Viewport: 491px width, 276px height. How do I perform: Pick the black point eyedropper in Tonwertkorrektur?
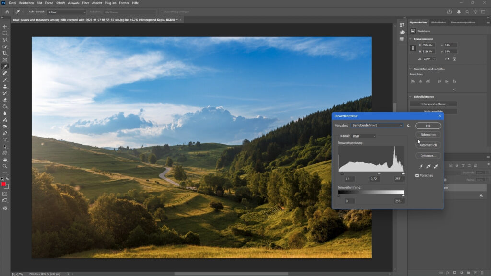421,166
